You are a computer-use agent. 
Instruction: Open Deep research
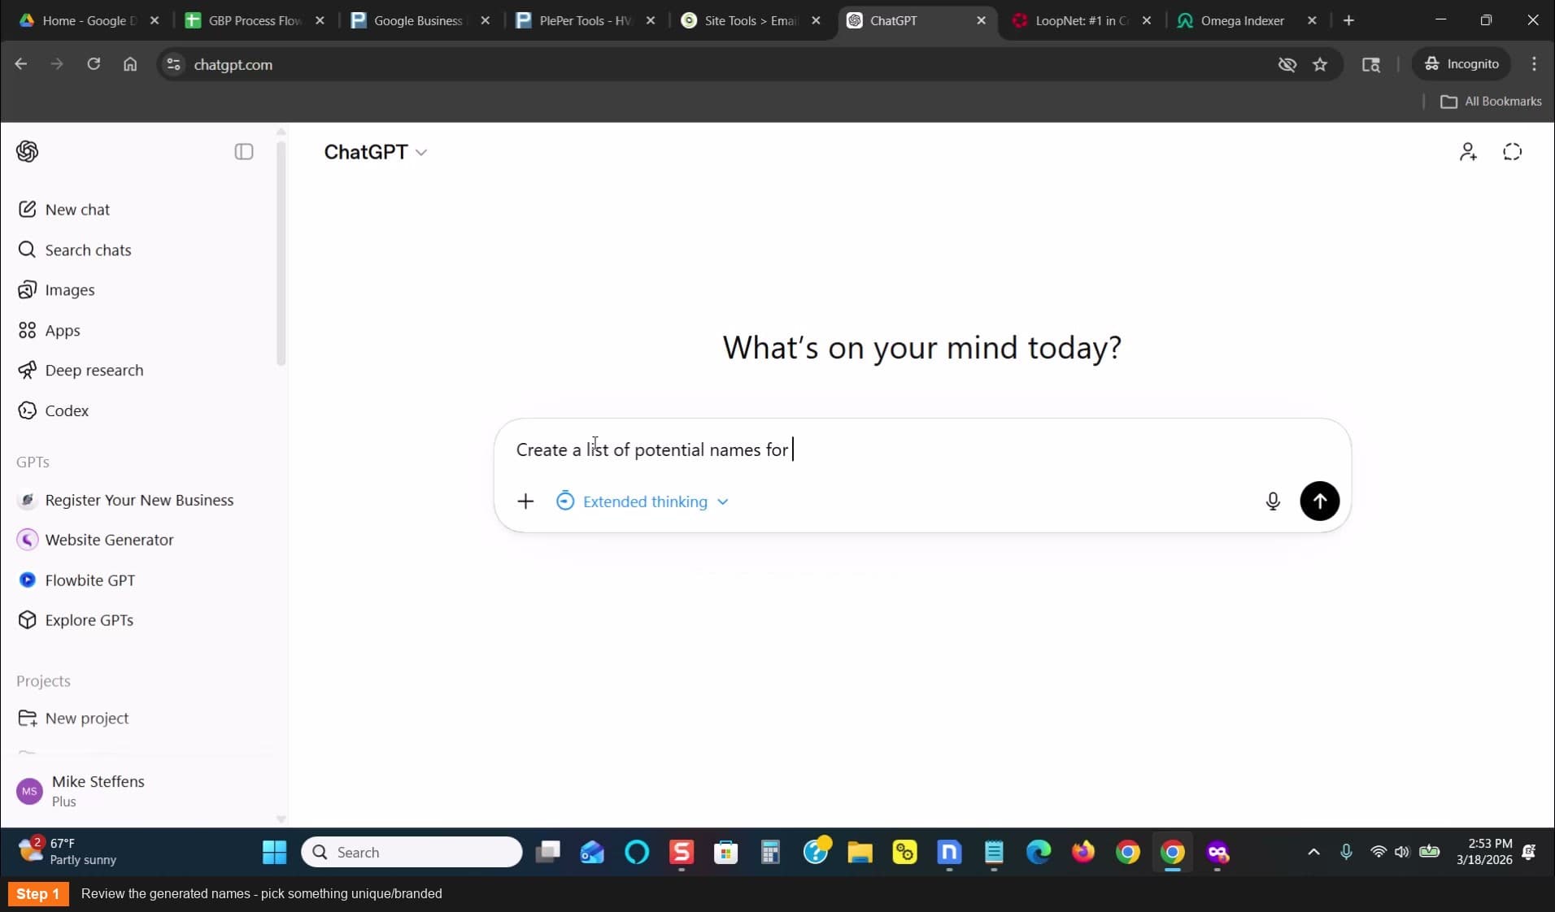pos(81,370)
